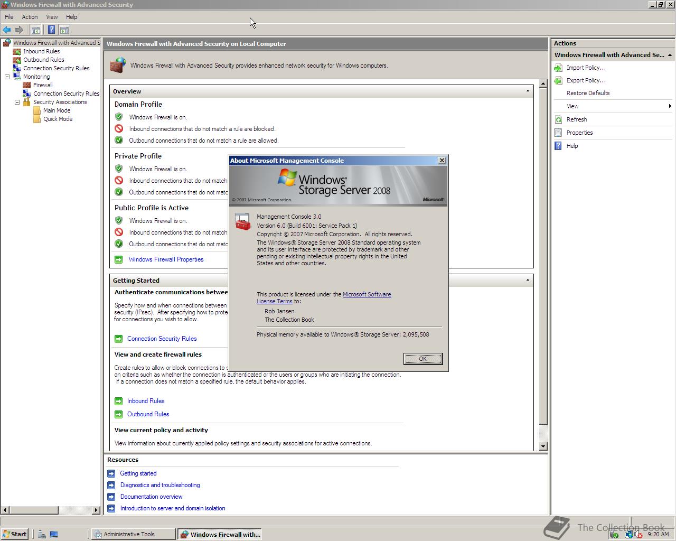This screenshot has width=676, height=541.
Task: Select Inbound Rules in the console tree
Action: coord(41,51)
